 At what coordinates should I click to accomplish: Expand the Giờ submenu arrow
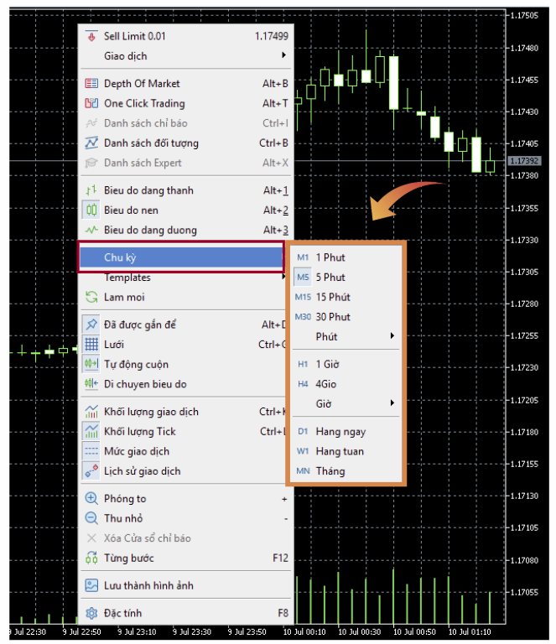[x=392, y=404]
